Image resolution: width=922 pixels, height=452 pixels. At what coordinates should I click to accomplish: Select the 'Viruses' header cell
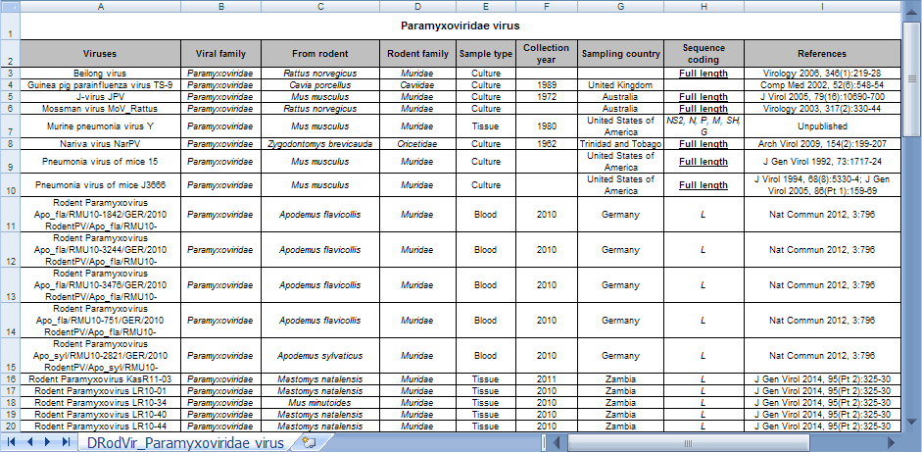tap(101, 53)
